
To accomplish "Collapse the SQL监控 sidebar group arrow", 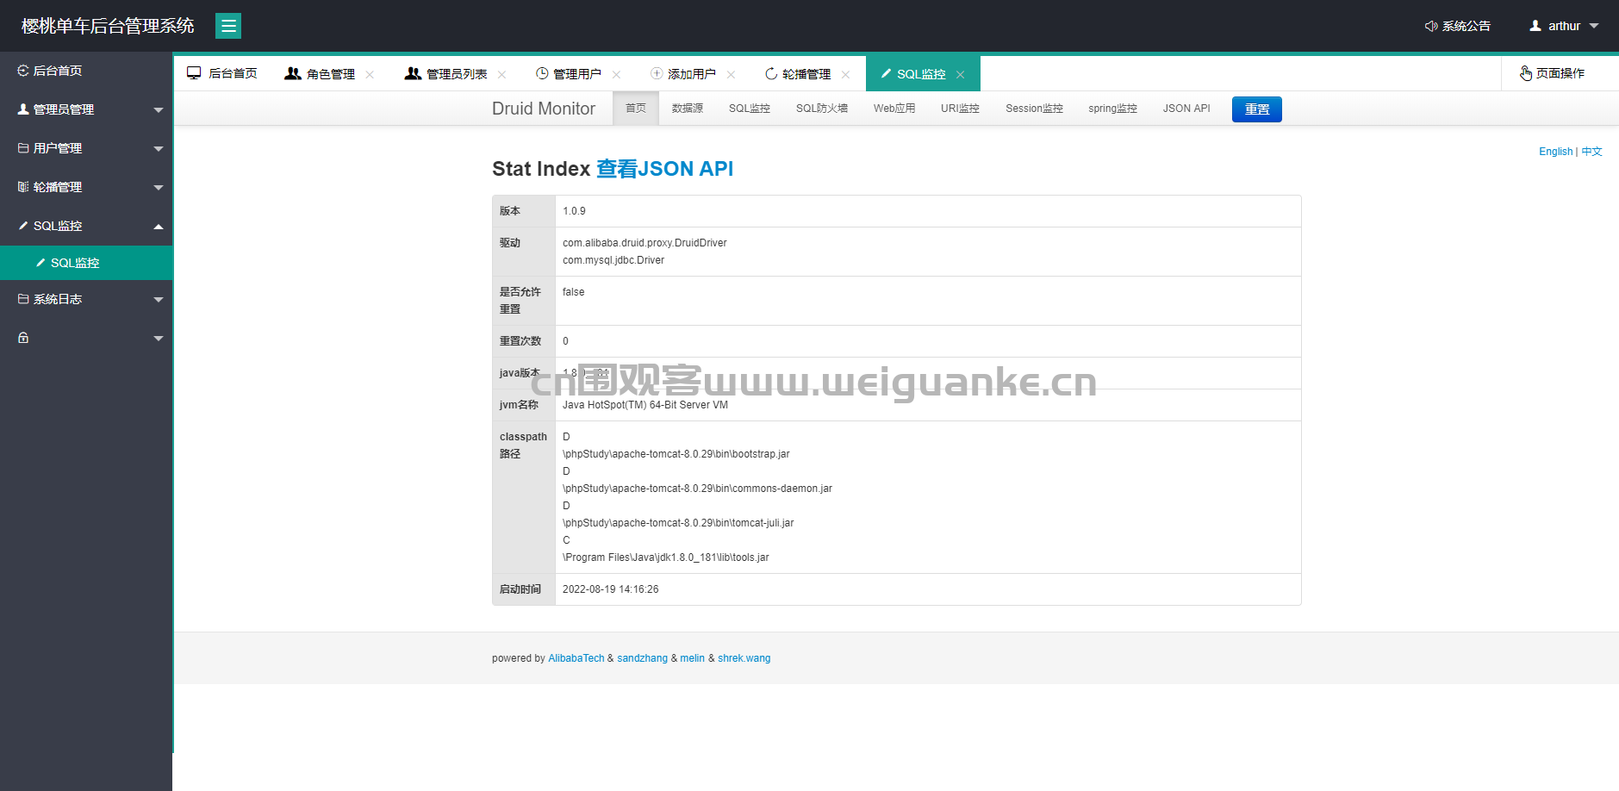I will tap(159, 227).
